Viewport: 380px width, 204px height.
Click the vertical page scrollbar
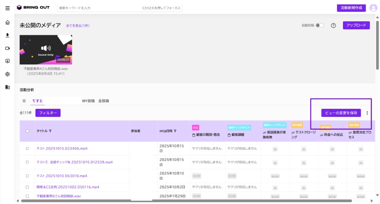click(x=377, y=45)
